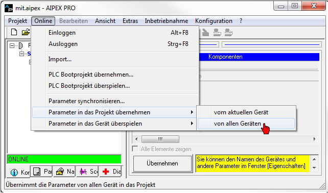Click the grayed device save toolbar icon
328x193 pixels.
[217, 33]
